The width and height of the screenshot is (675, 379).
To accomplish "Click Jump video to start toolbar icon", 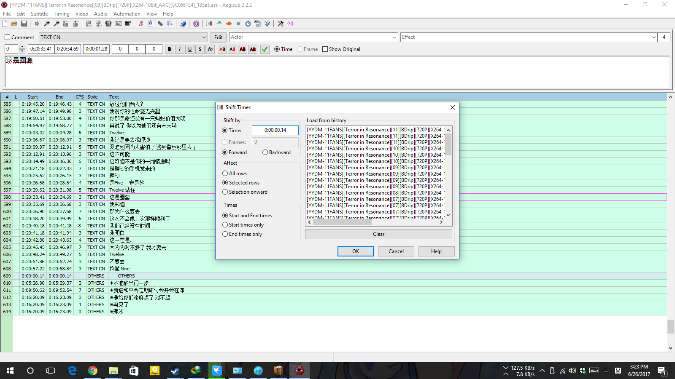I will [66, 24].
